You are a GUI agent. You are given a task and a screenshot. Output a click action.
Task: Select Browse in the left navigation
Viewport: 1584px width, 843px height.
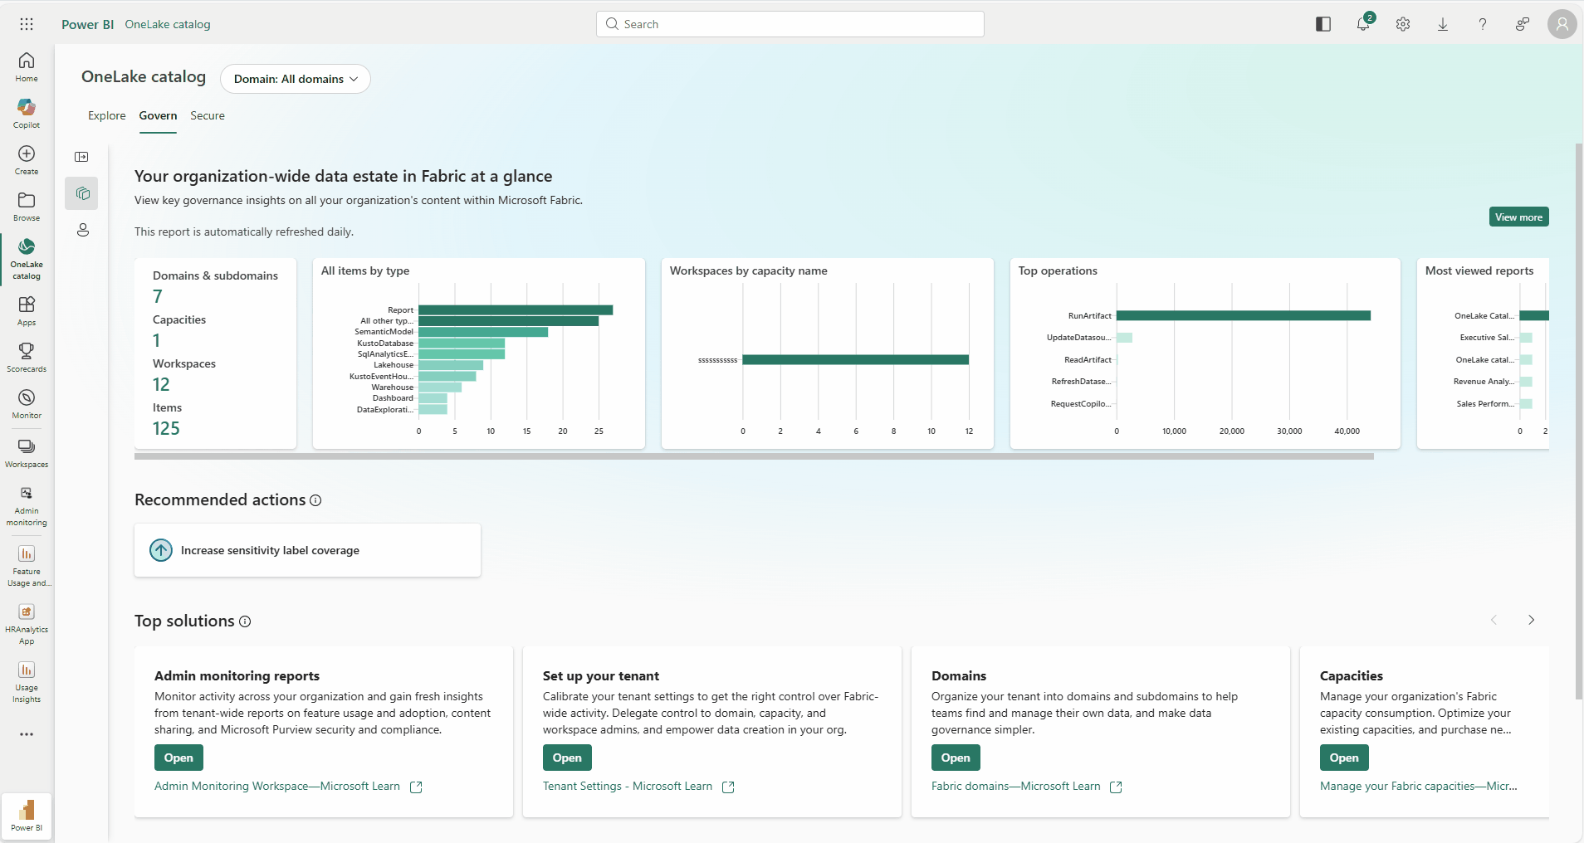(27, 207)
